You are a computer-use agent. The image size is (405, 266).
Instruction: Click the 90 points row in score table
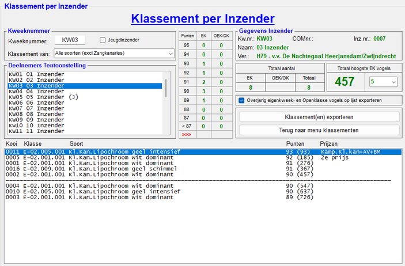[x=186, y=91]
